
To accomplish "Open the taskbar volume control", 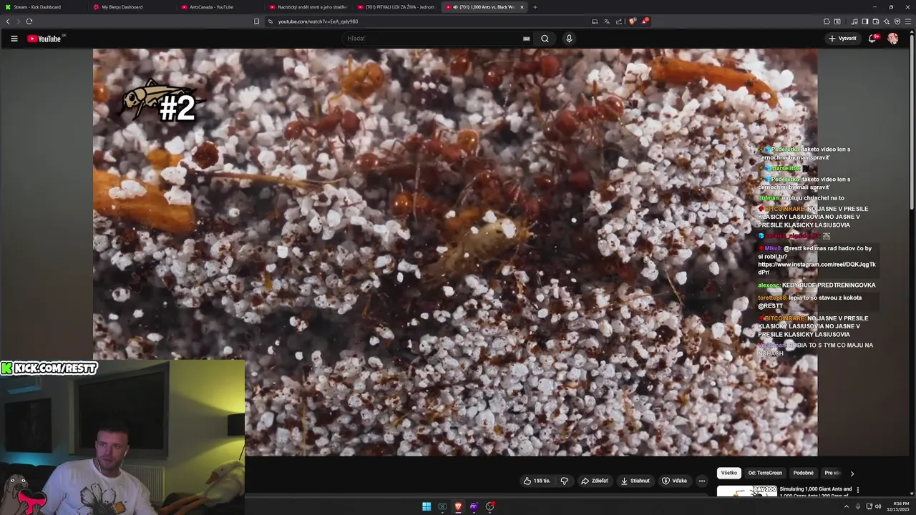I will [878, 506].
